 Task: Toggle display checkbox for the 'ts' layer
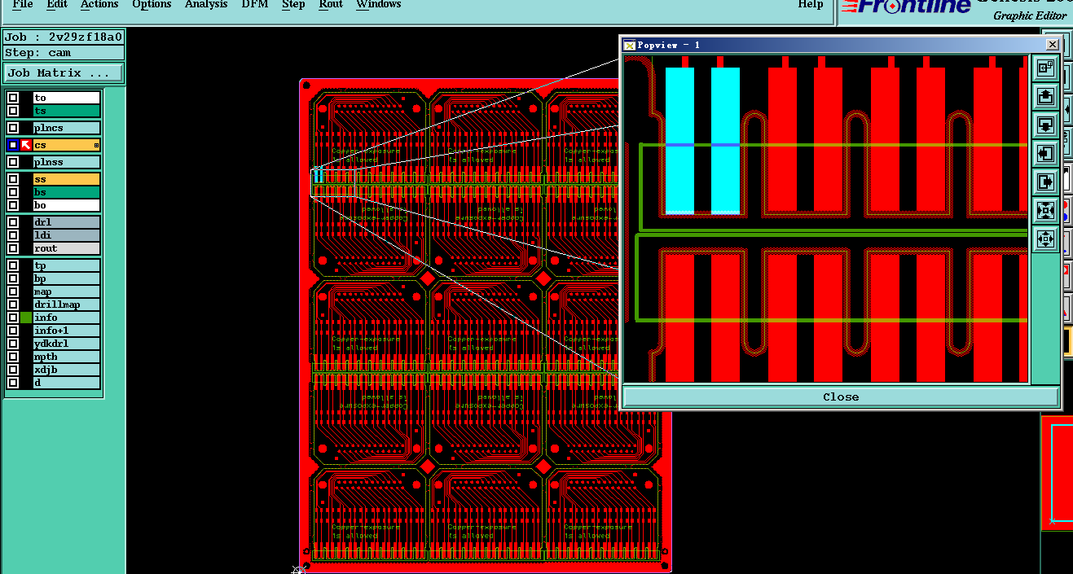tap(13, 111)
